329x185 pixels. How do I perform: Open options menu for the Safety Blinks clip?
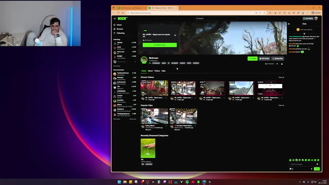pyautogui.click(x=166, y=126)
